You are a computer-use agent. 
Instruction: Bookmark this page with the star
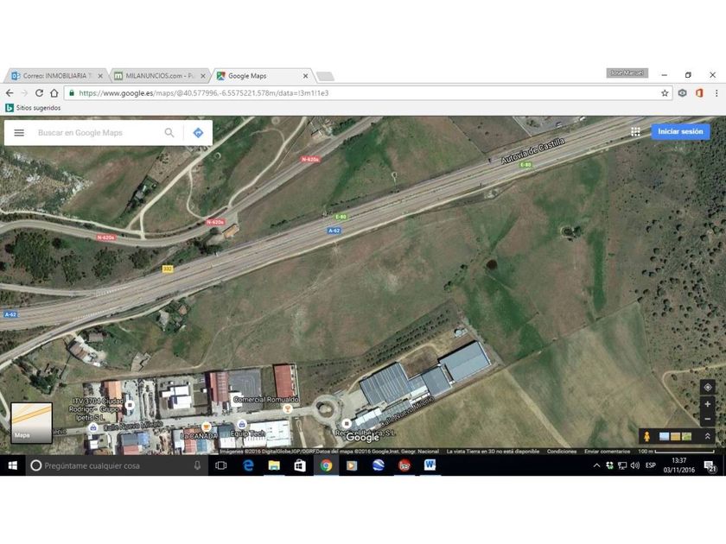pyautogui.click(x=665, y=93)
